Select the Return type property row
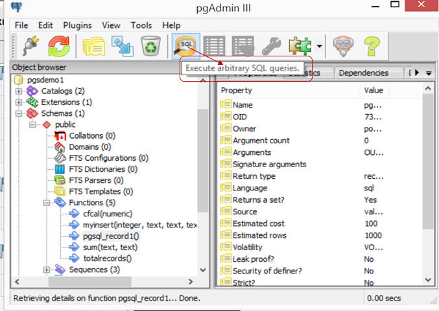Viewport: 439px width, 311px height. [322, 176]
